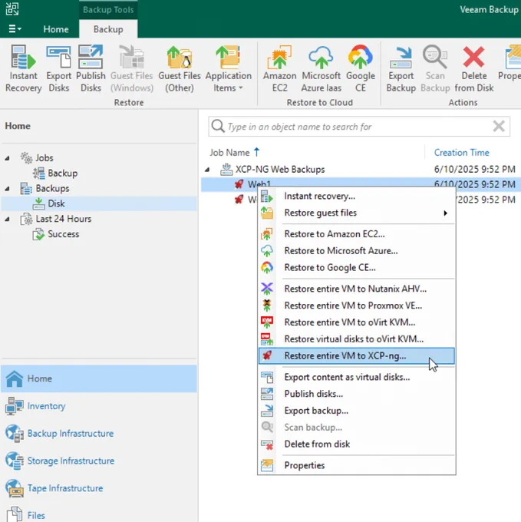Click the object name search field
Viewport: 521px width, 522px height.
click(358, 127)
